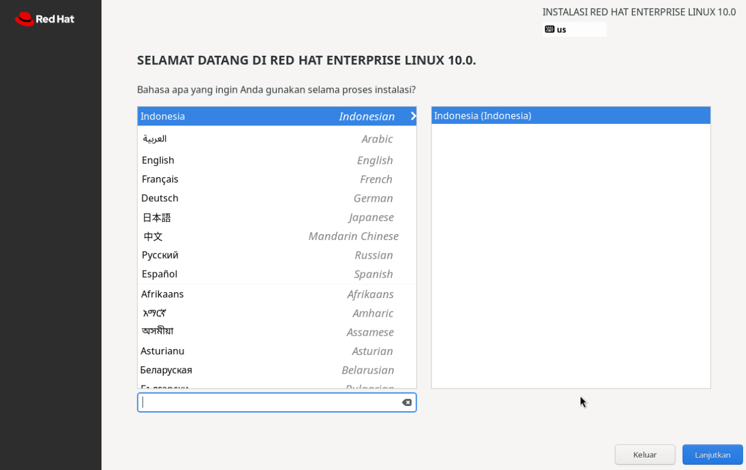
Task: Select Deutsch language row
Action: tap(277, 198)
